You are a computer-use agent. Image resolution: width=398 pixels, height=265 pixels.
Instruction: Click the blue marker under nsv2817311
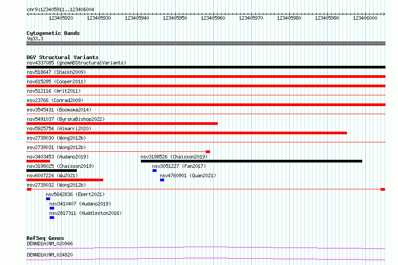pyautogui.click(x=52, y=218)
